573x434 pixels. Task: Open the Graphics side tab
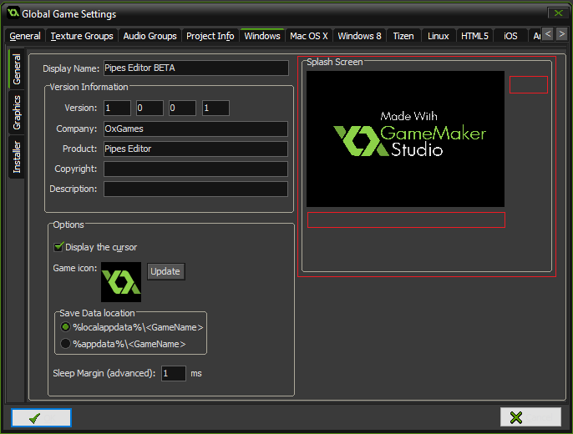(17, 113)
